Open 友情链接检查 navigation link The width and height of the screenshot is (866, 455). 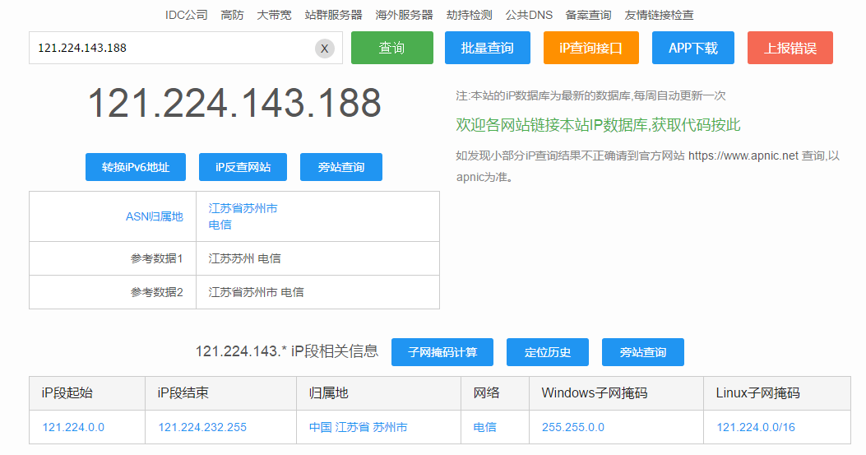[659, 15]
